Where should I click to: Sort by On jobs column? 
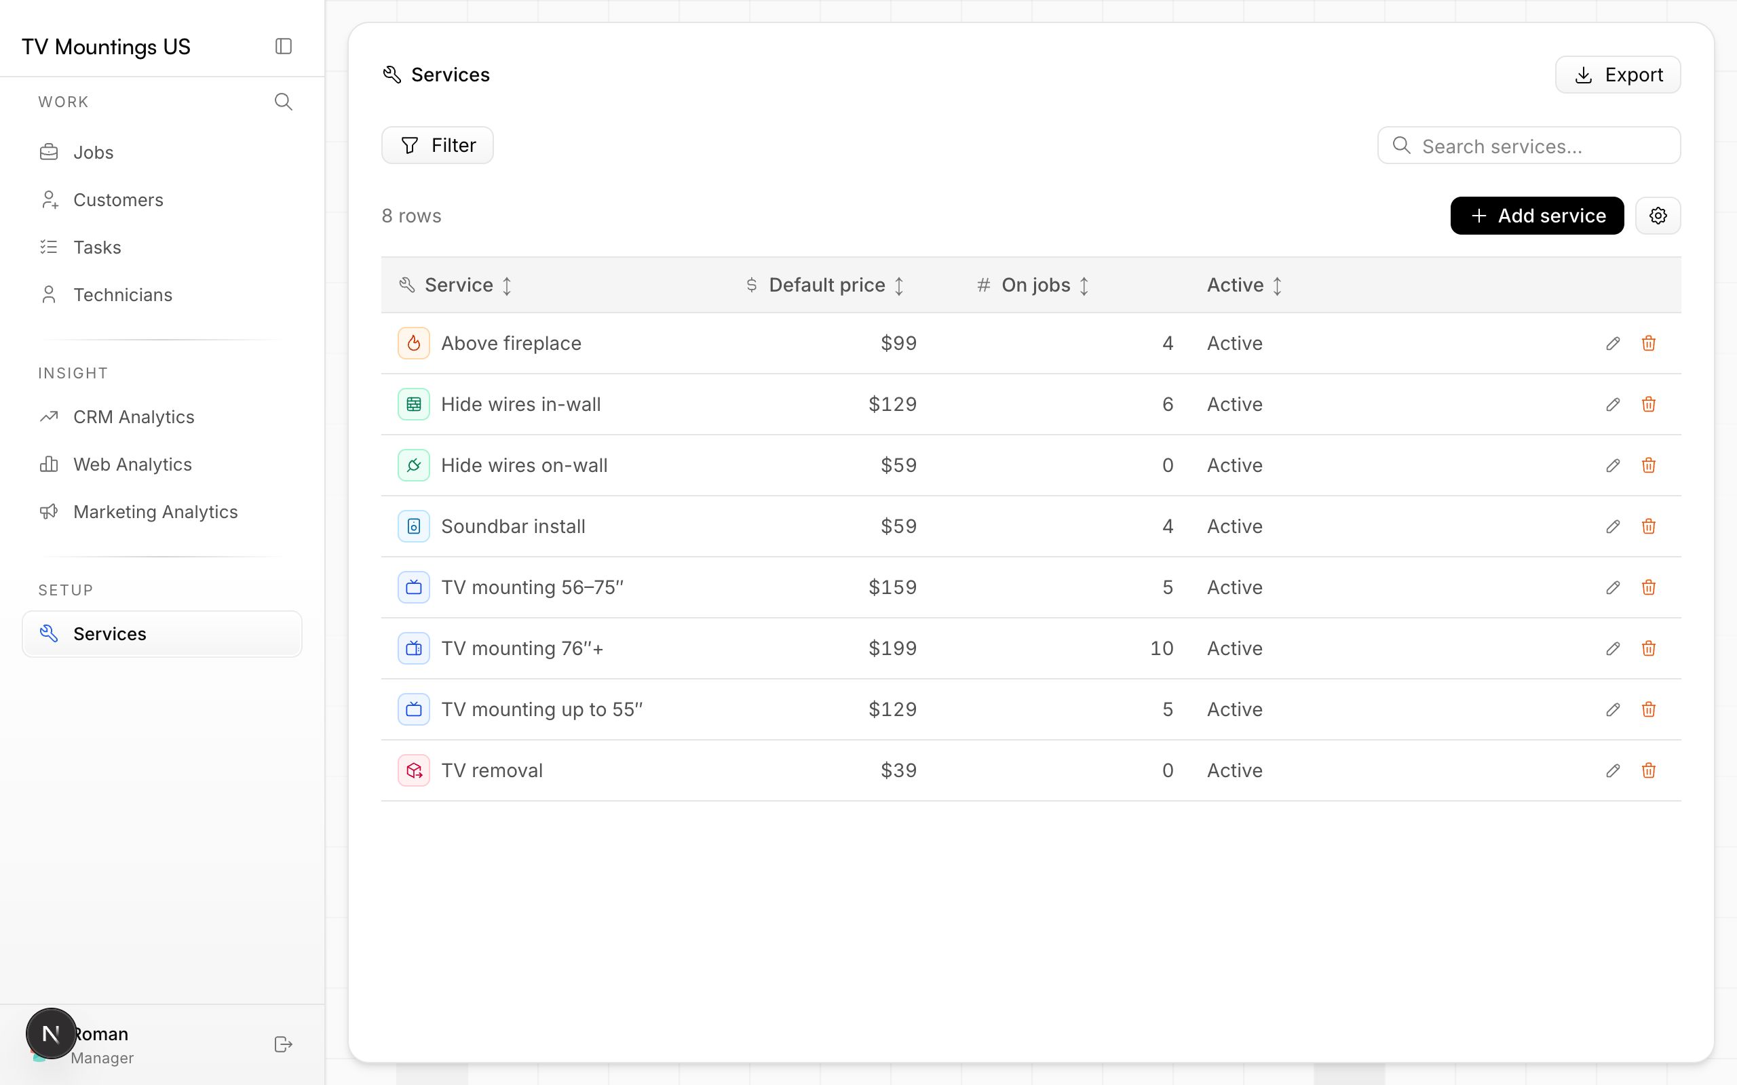[1033, 285]
